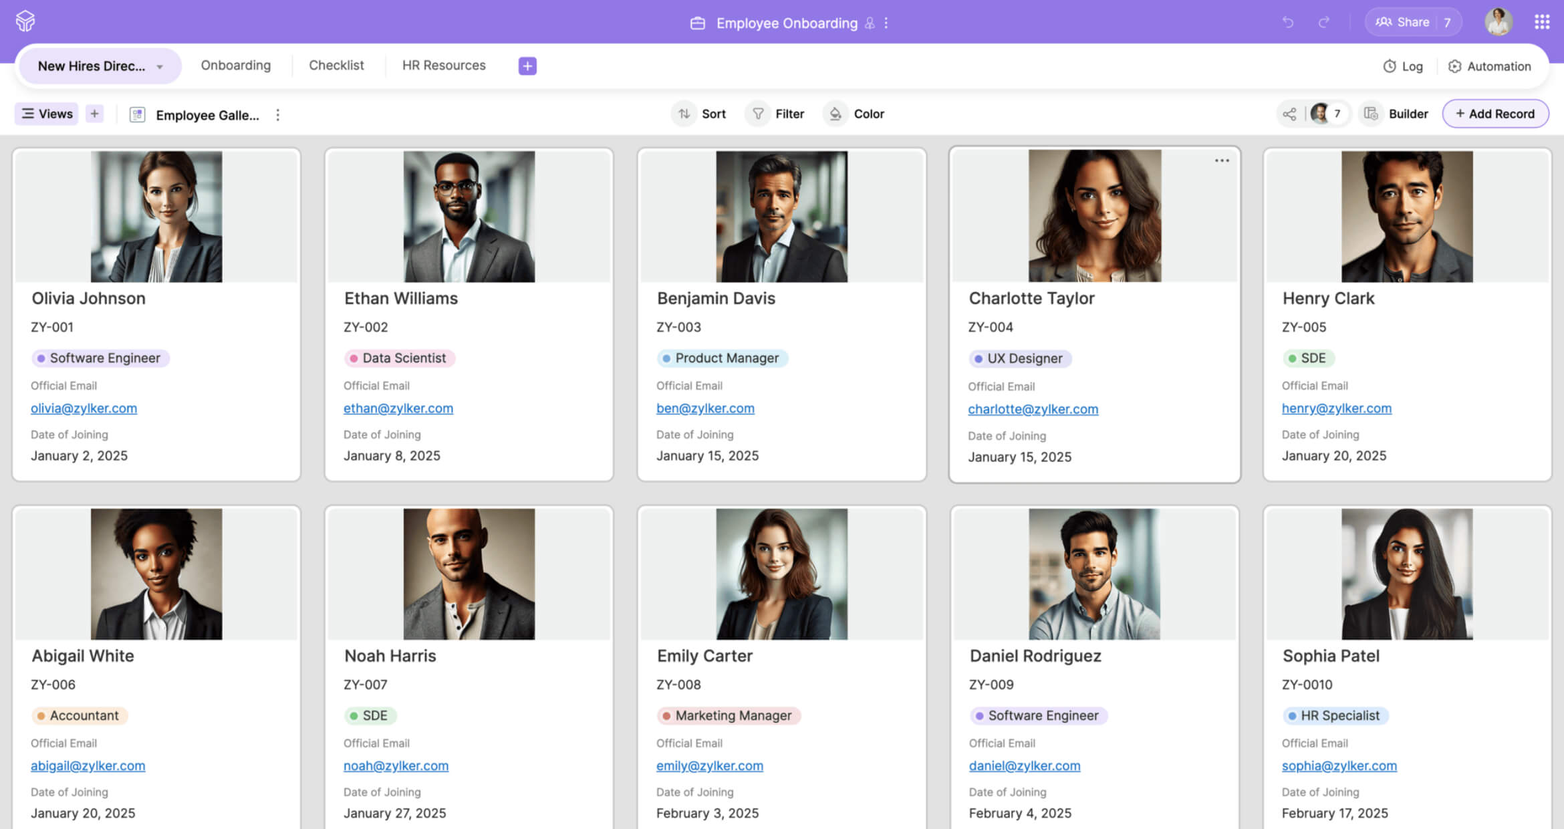This screenshot has height=829, width=1564.
Task: Open Charlotte Taylor card's three-dot menu
Action: click(x=1222, y=160)
